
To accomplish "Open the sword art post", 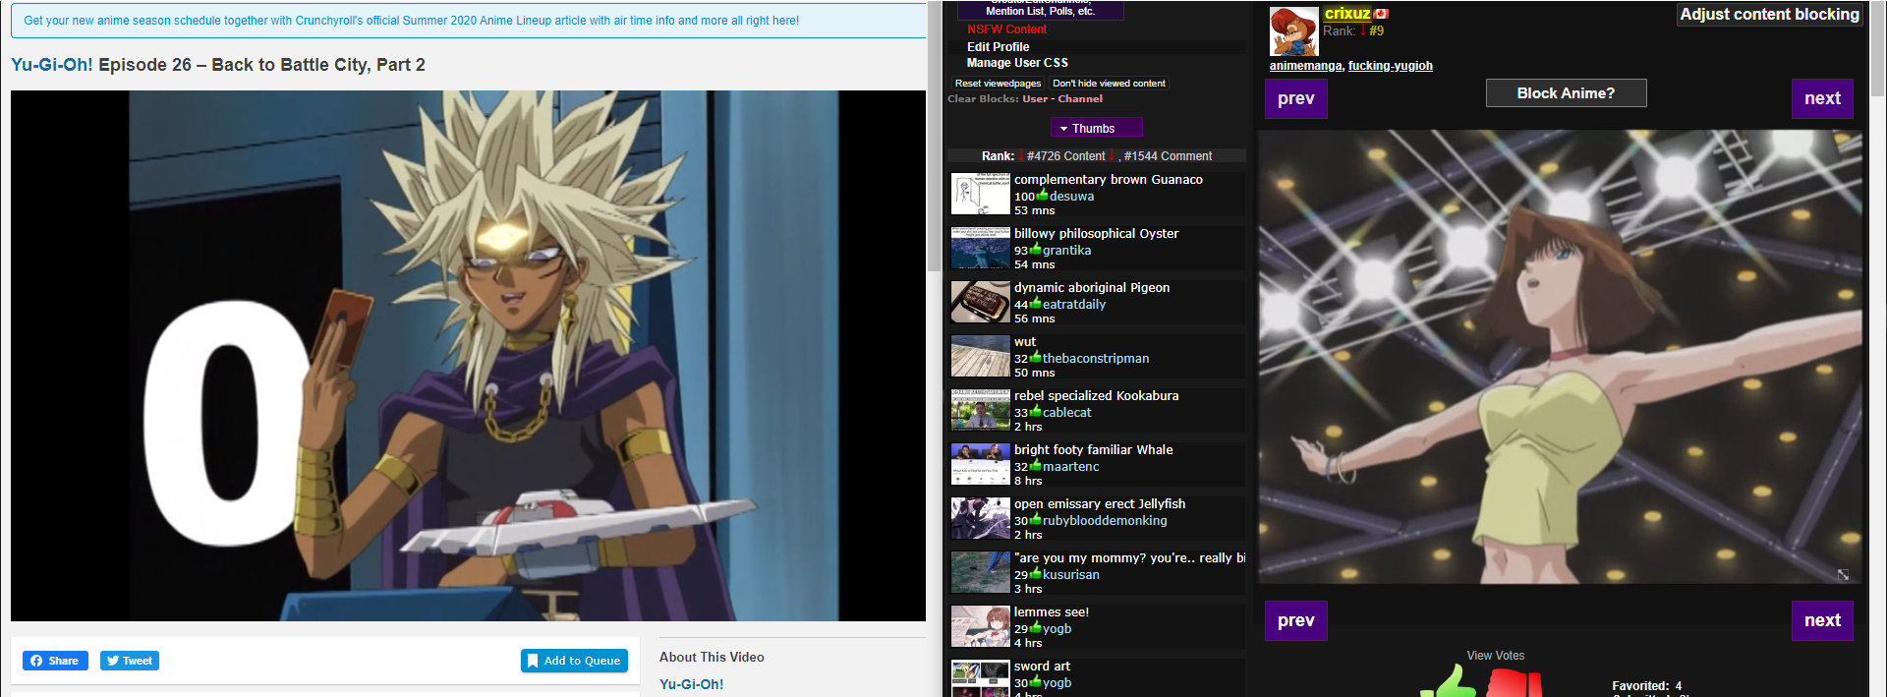I will pyautogui.click(x=1042, y=667).
